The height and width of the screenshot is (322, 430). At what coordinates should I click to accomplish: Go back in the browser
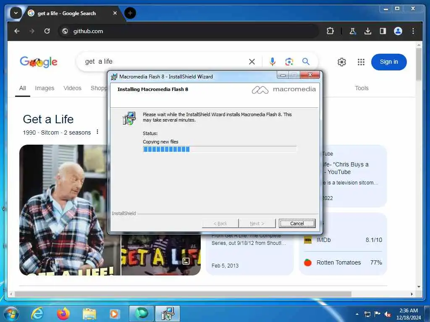(17, 31)
